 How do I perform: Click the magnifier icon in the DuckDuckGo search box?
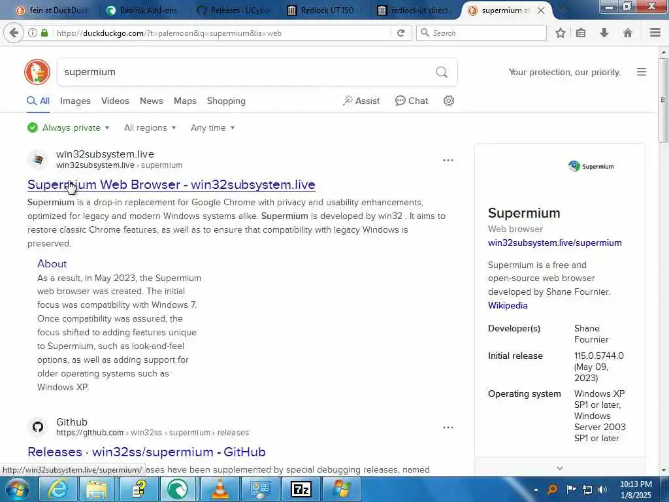(442, 72)
